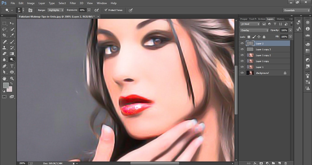Select the Hand tool
The width and height of the screenshot is (312, 165).
pyautogui.click(x=5, y=78)
